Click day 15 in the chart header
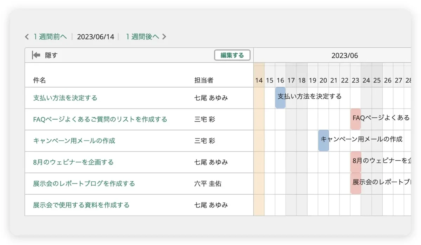The image size is (421, 245). click(269, 80)
